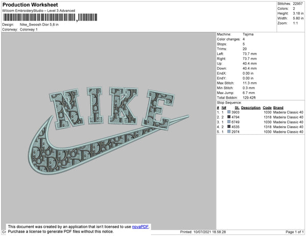Click the color swatch in stop sequence row 1
306x236 pixels.
tap(229, 112)
